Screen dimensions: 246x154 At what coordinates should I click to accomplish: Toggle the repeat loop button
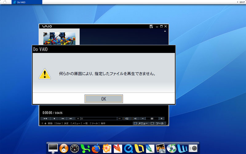(x=127, y=119)
